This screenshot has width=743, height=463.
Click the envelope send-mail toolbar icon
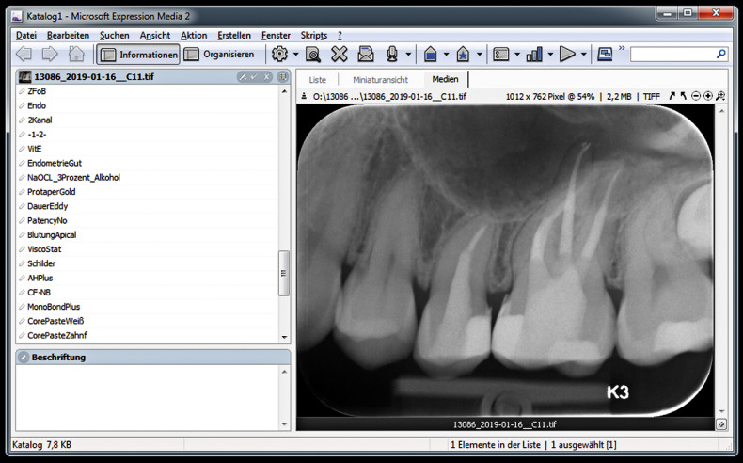tap(365, 55)
